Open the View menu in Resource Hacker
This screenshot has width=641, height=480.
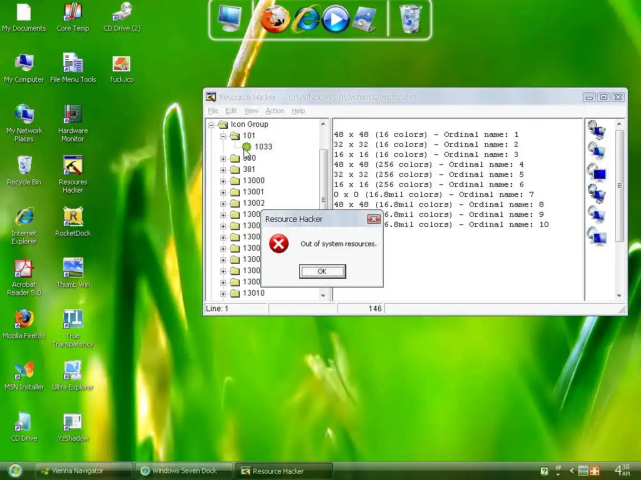(251, 111)
